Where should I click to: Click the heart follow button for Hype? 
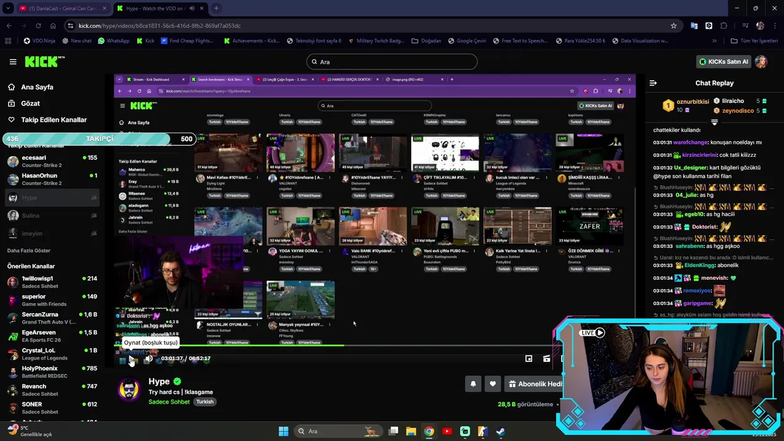[492, 384]
